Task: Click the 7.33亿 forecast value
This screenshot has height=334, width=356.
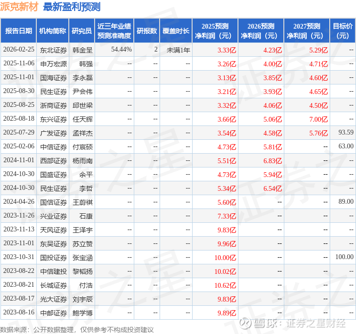Action: pyautogui.click(x=227, y=216)
